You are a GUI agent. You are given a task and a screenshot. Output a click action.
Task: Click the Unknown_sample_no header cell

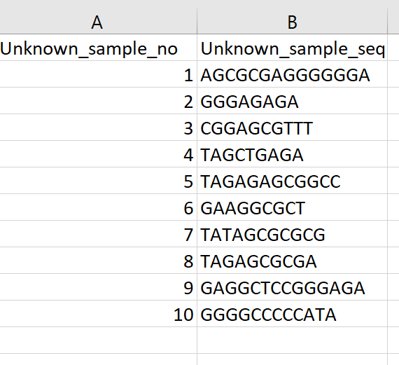tap(98, 48)
